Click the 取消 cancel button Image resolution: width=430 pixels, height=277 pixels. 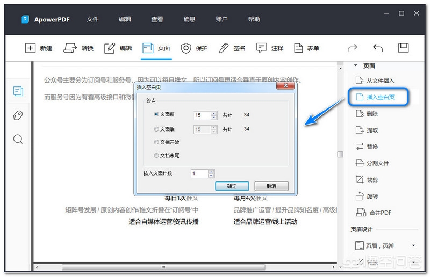271,186
